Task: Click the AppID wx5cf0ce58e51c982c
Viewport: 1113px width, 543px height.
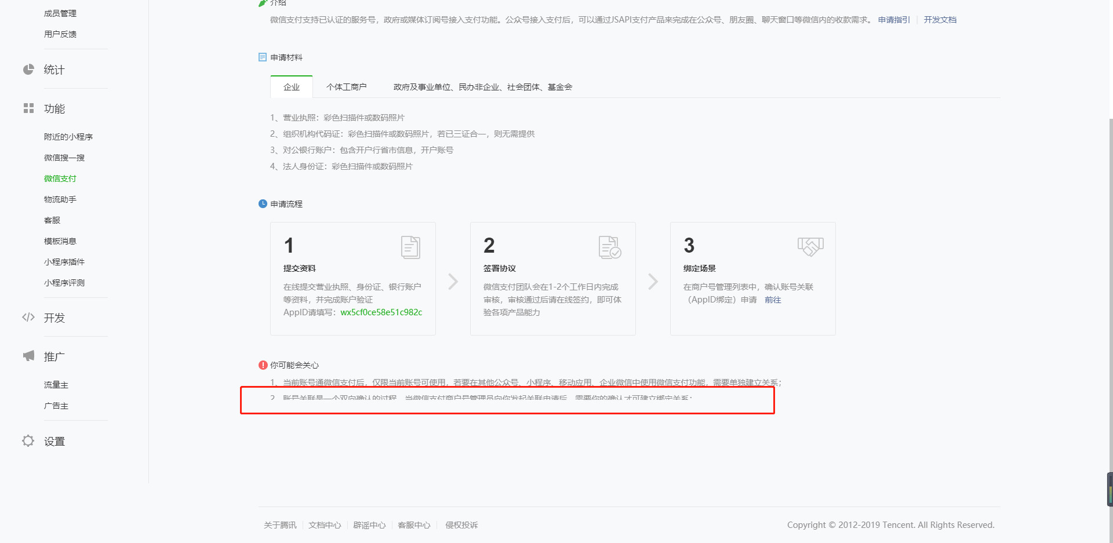Action: (x=381, y=312)
